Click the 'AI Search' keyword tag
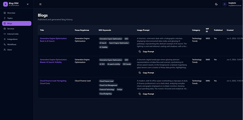 tap(103, 43)
